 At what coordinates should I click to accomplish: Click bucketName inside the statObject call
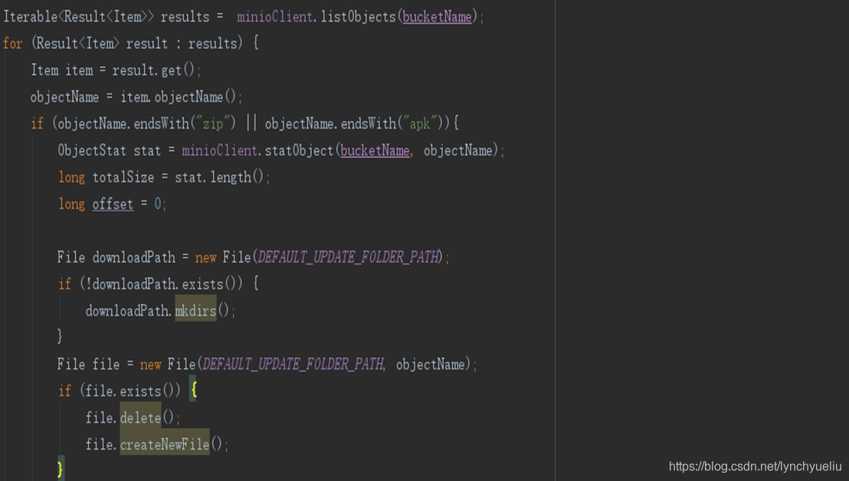pos(375,150)
